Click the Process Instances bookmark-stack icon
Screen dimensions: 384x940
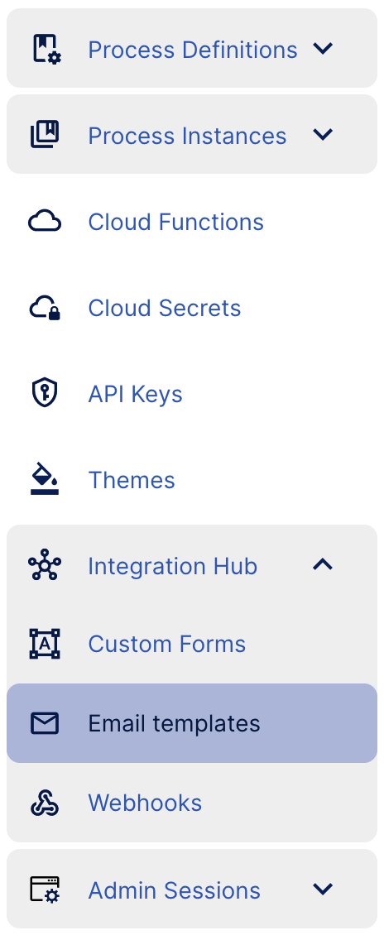pos(45,134)
